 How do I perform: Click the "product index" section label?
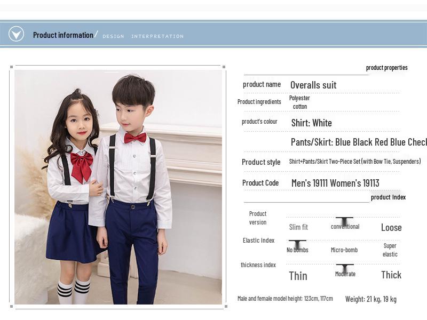(x=388, y=197)
